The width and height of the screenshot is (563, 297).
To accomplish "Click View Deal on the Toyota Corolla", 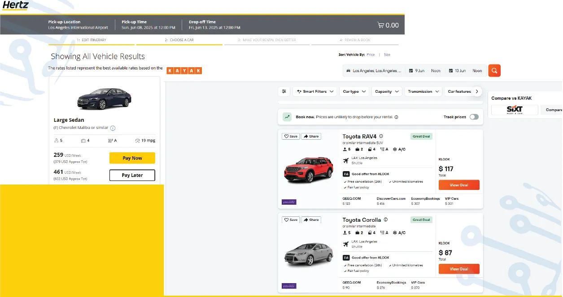I will coord(459,269).
